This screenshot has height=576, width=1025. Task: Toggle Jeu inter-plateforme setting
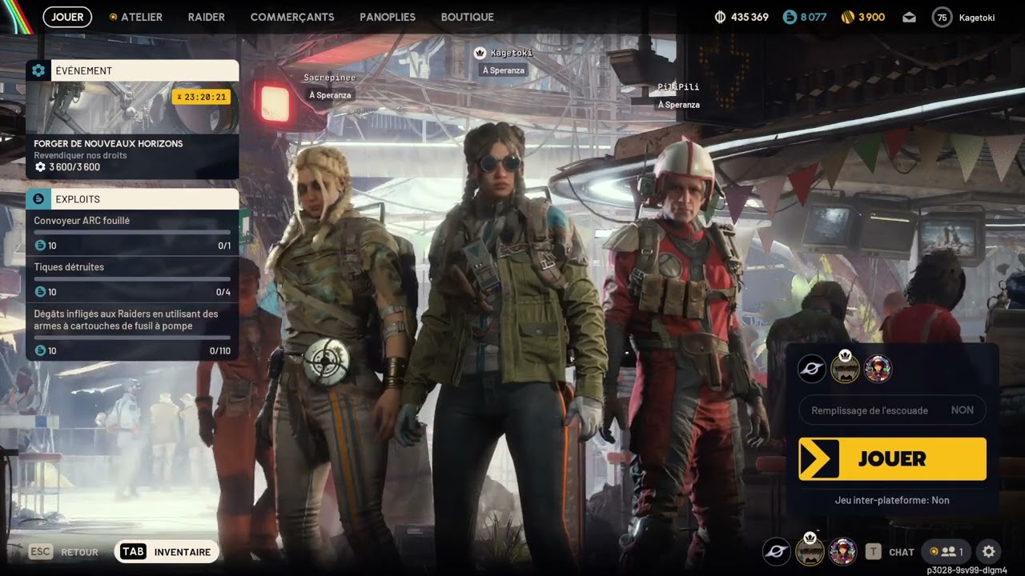(892, 500)
